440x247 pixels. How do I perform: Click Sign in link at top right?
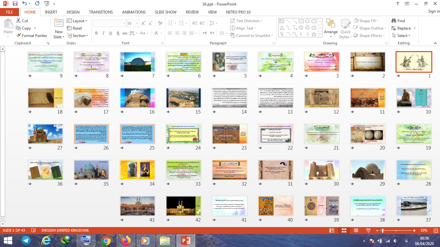point(434,11)
